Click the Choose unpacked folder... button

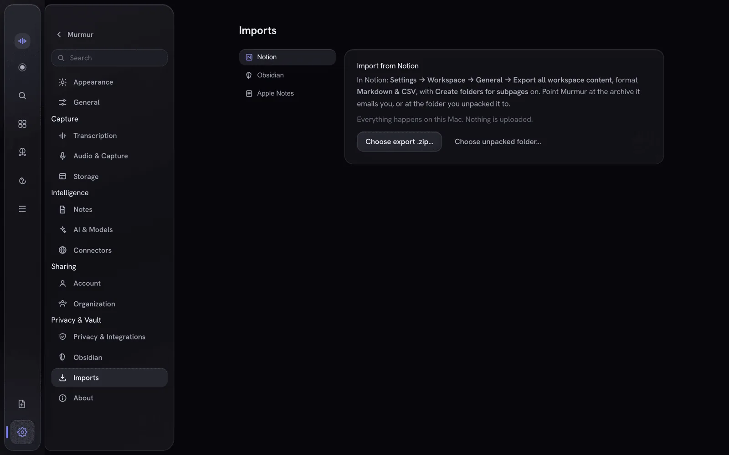(x=498, y=142)
